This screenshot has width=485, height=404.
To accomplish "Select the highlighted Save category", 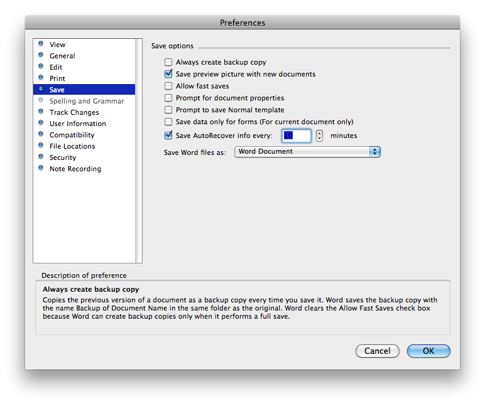I will [x=84, y=90].
